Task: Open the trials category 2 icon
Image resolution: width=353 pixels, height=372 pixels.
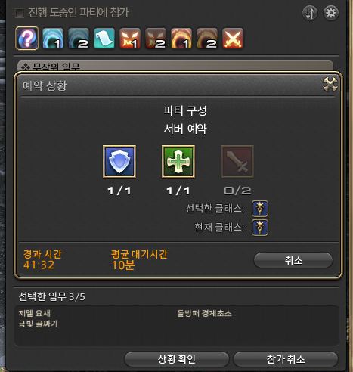Action: pyautogui.click(x=156, y=39)
